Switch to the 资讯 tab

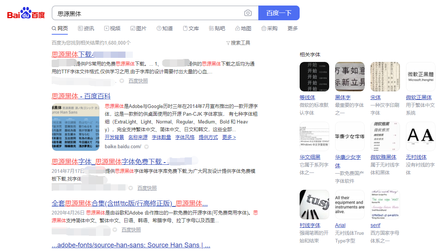coord(86,28)
